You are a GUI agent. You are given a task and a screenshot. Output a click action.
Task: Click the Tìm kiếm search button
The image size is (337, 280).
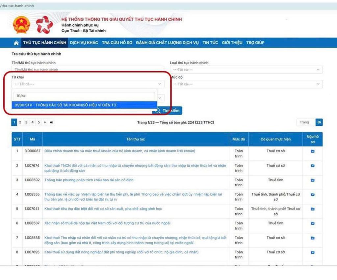point(168,111)
